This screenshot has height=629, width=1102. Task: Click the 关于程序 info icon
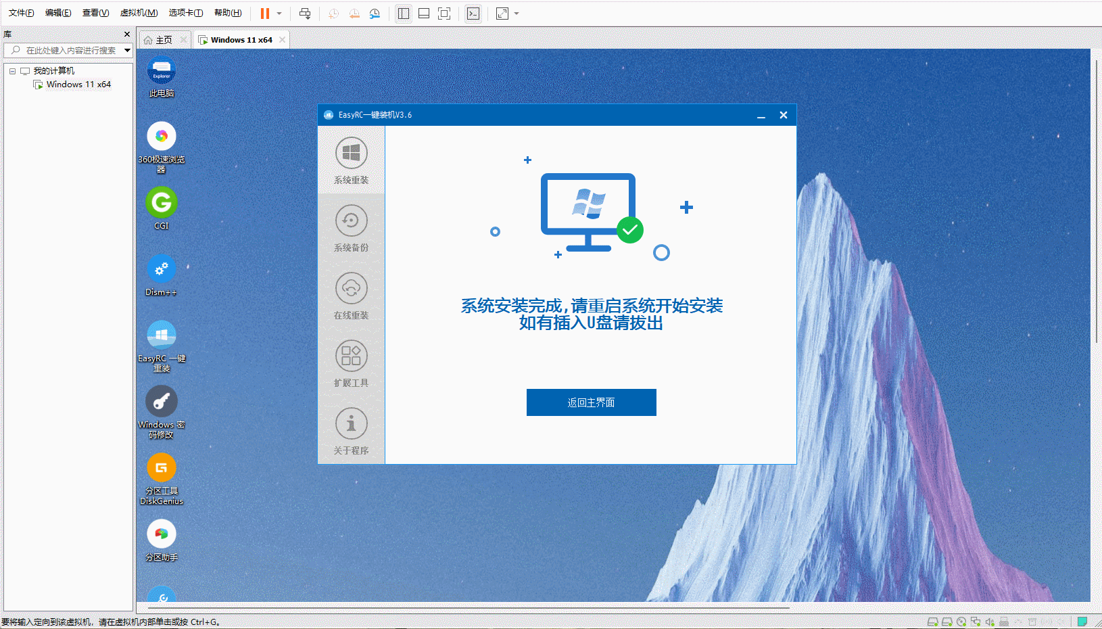pyautogui.click(x=351, y=423)
